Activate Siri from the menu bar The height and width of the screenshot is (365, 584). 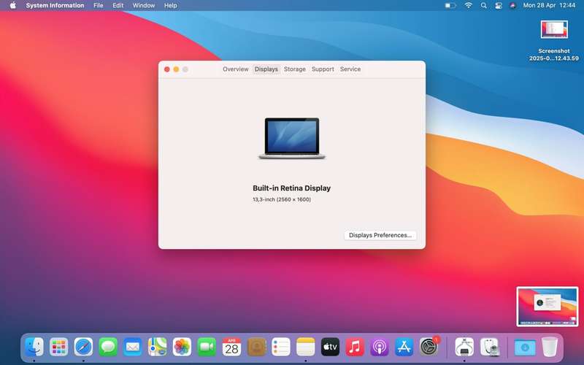tap(513, 6)
